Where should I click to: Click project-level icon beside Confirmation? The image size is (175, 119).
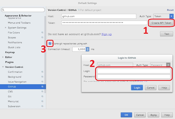coord(42,72)
